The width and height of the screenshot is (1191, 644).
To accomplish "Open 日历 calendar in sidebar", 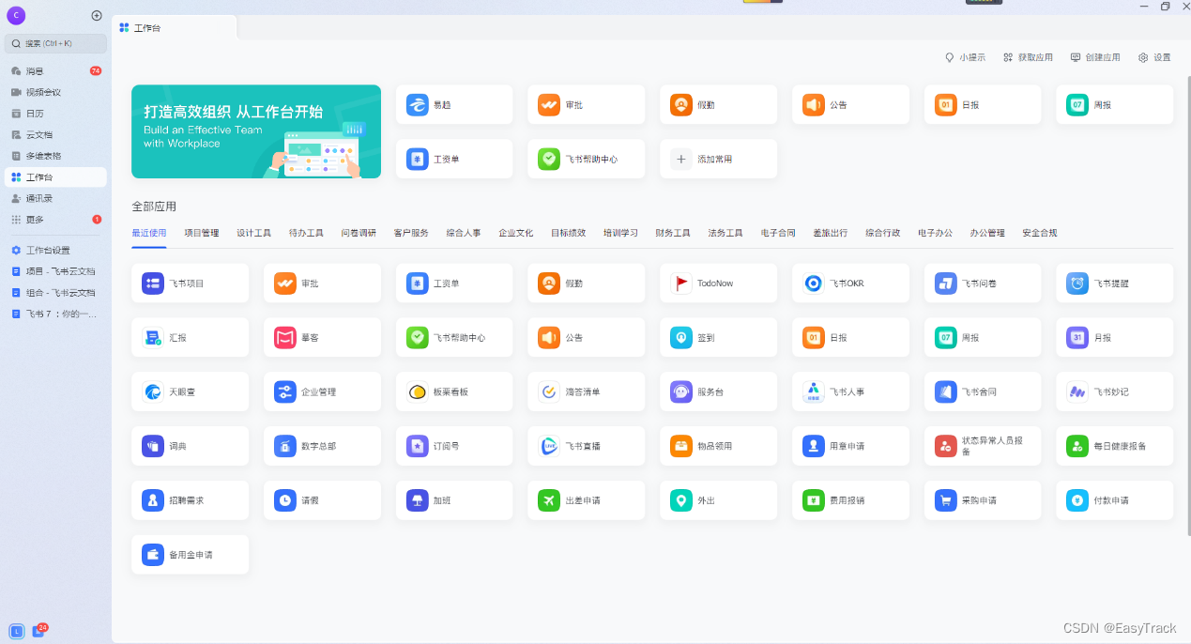I will coord(55,114).
